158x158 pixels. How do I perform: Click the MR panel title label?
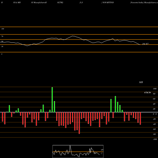point(141,82)
